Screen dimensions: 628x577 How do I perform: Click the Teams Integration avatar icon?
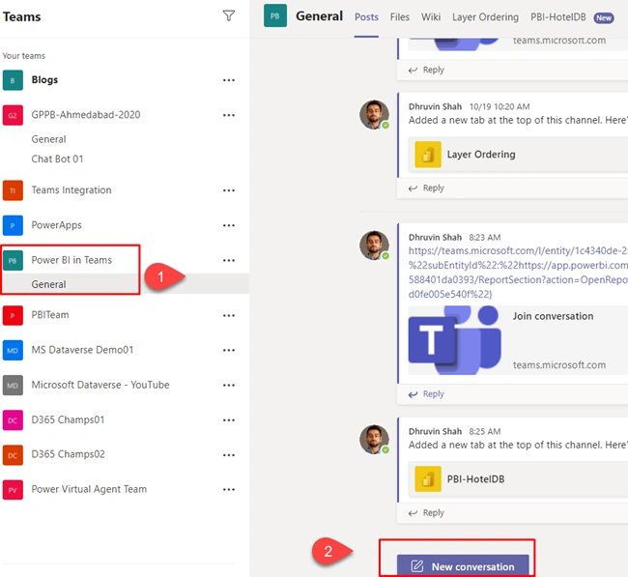click(x=13, y=190)
